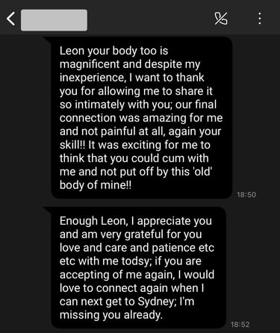Click the 'inexperience, I want to thank' line

pyautogui.click(x=132, y=78)
